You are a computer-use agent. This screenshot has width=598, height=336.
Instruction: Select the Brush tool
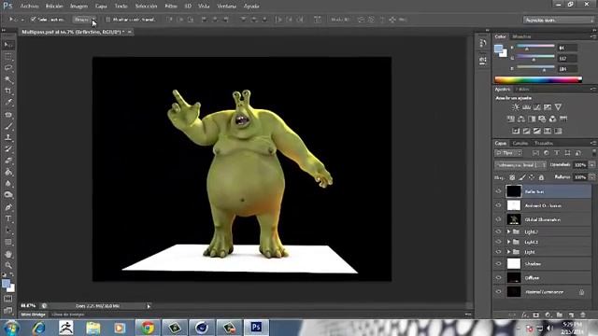[8, 126]
